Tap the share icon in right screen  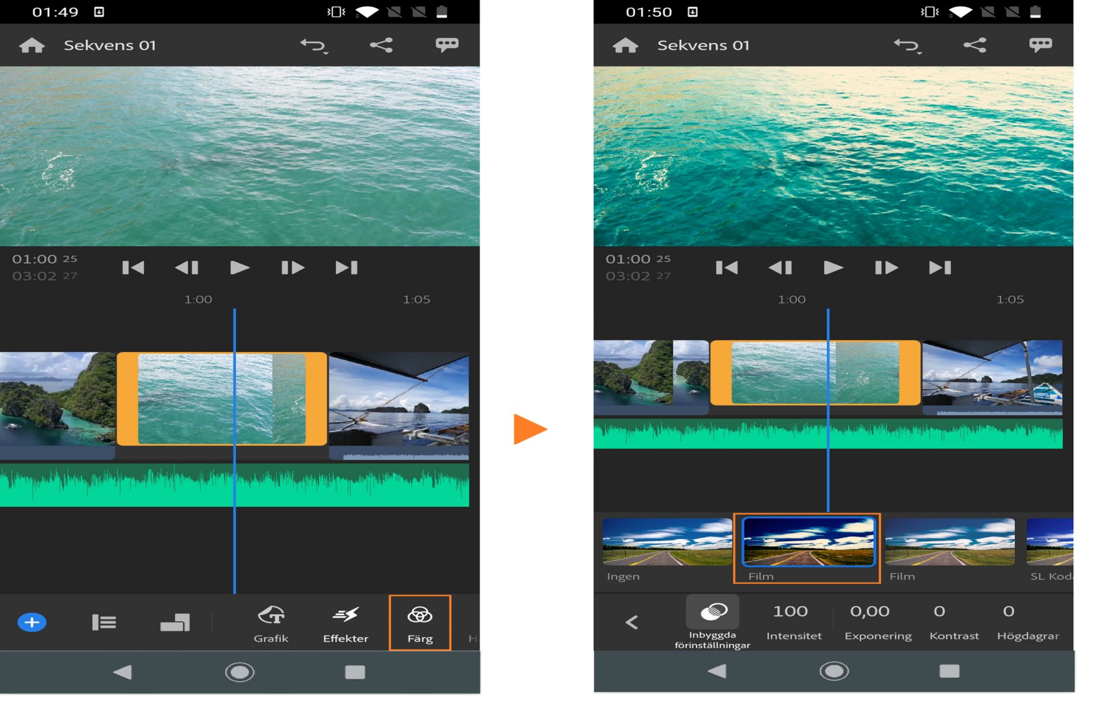pos(974,45)
